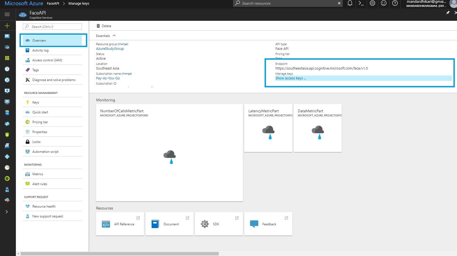Screen dimensions: 457x256
Task: Open portal settings gear icon
Action: coord(372,3)
